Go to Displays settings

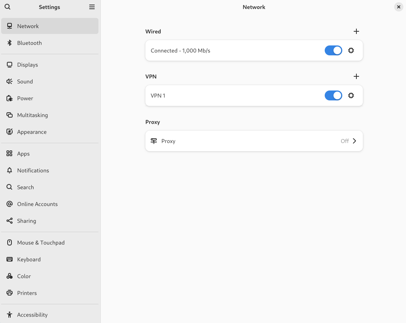click(50, 65)
